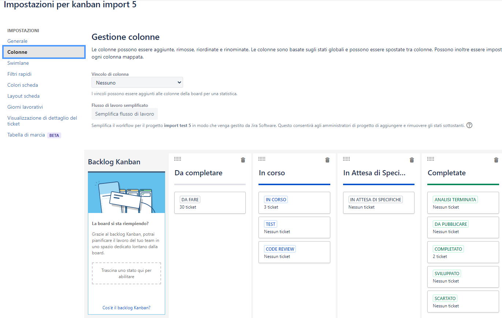The height and width of the screenshot is (318, 502).
Task: Open the Cos'è il backlog Kanban? link
Action: click(126, 308)
